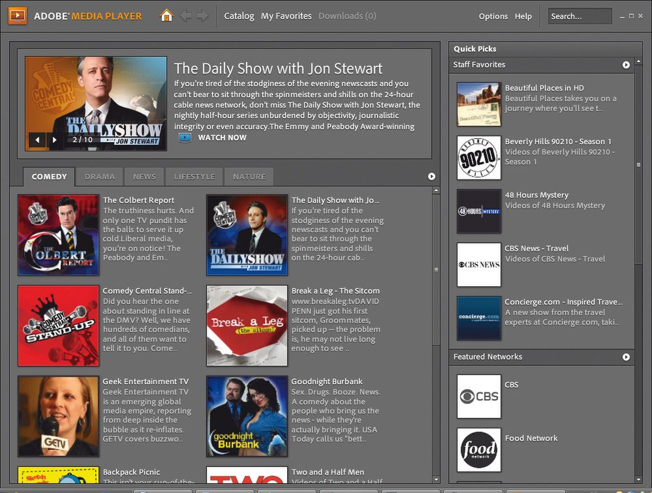Image resolution: width=652 pixels, height=493 pixels.
Task: Open the Break a Leg thumbnail
Action: pyautogui.click(x=247, y=325)
